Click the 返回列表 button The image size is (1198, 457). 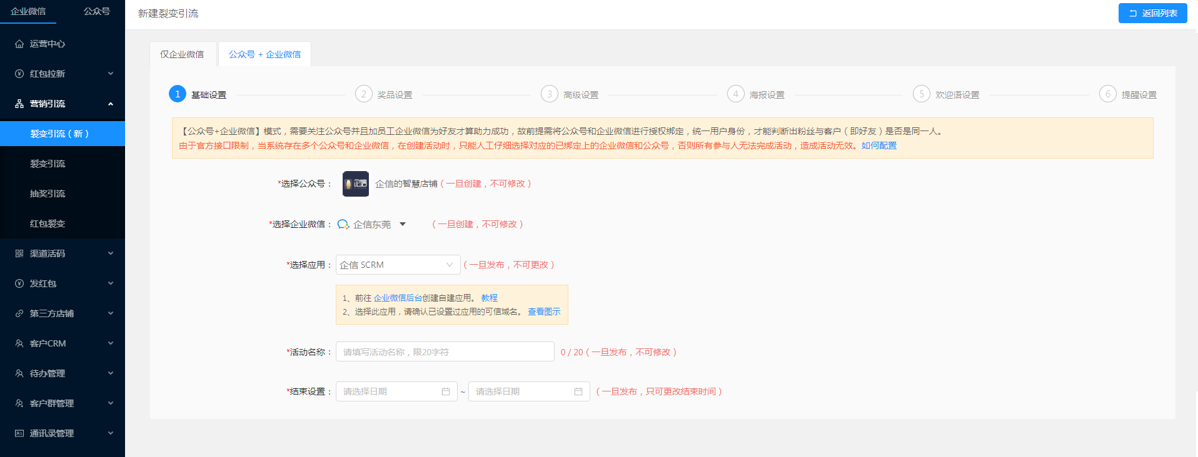coord(1153,13)
